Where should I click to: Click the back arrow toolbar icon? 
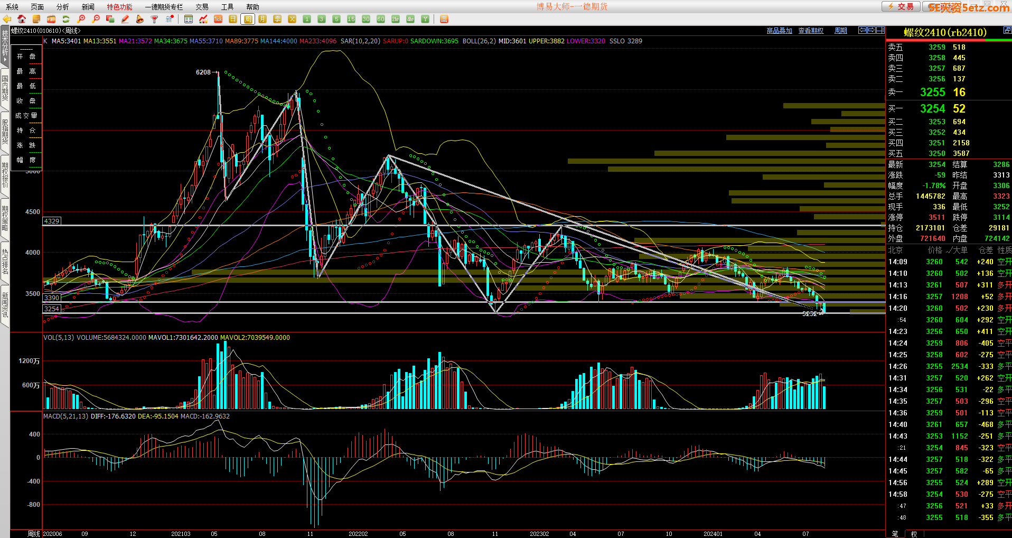(7, 19)
